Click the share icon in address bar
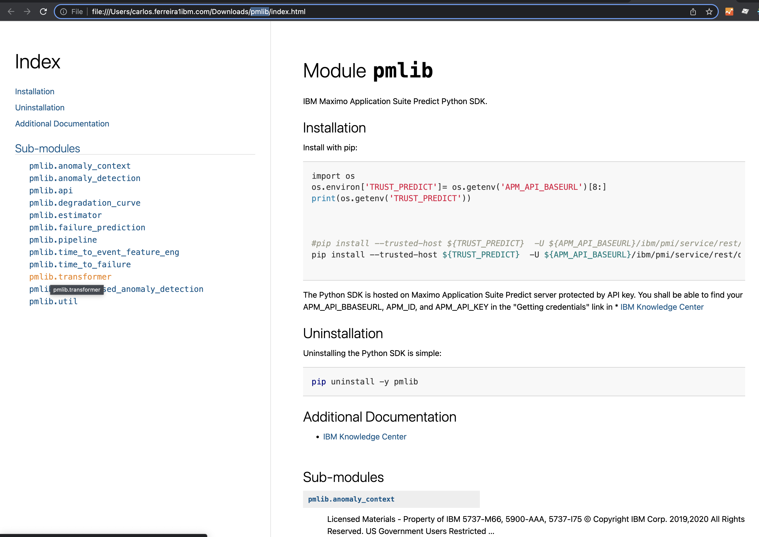The image size is (759, 537). pos(693,12)
